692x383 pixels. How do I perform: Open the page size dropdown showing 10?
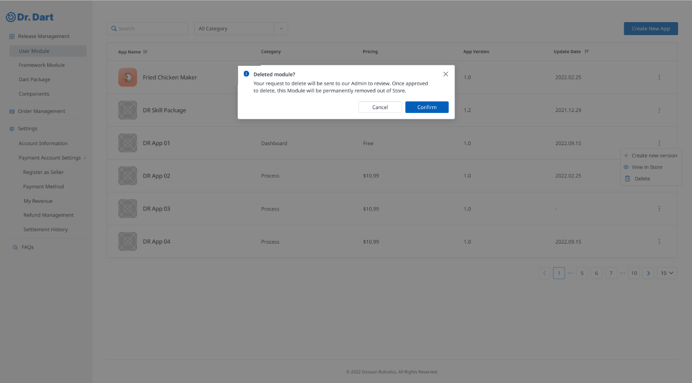tap(667, 273)
